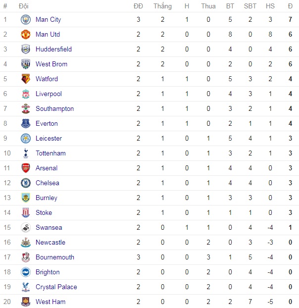Click the Thắng column header
The width and height of the screenshot is (299, 308).
pyautogui.click(x=162, y=6)
